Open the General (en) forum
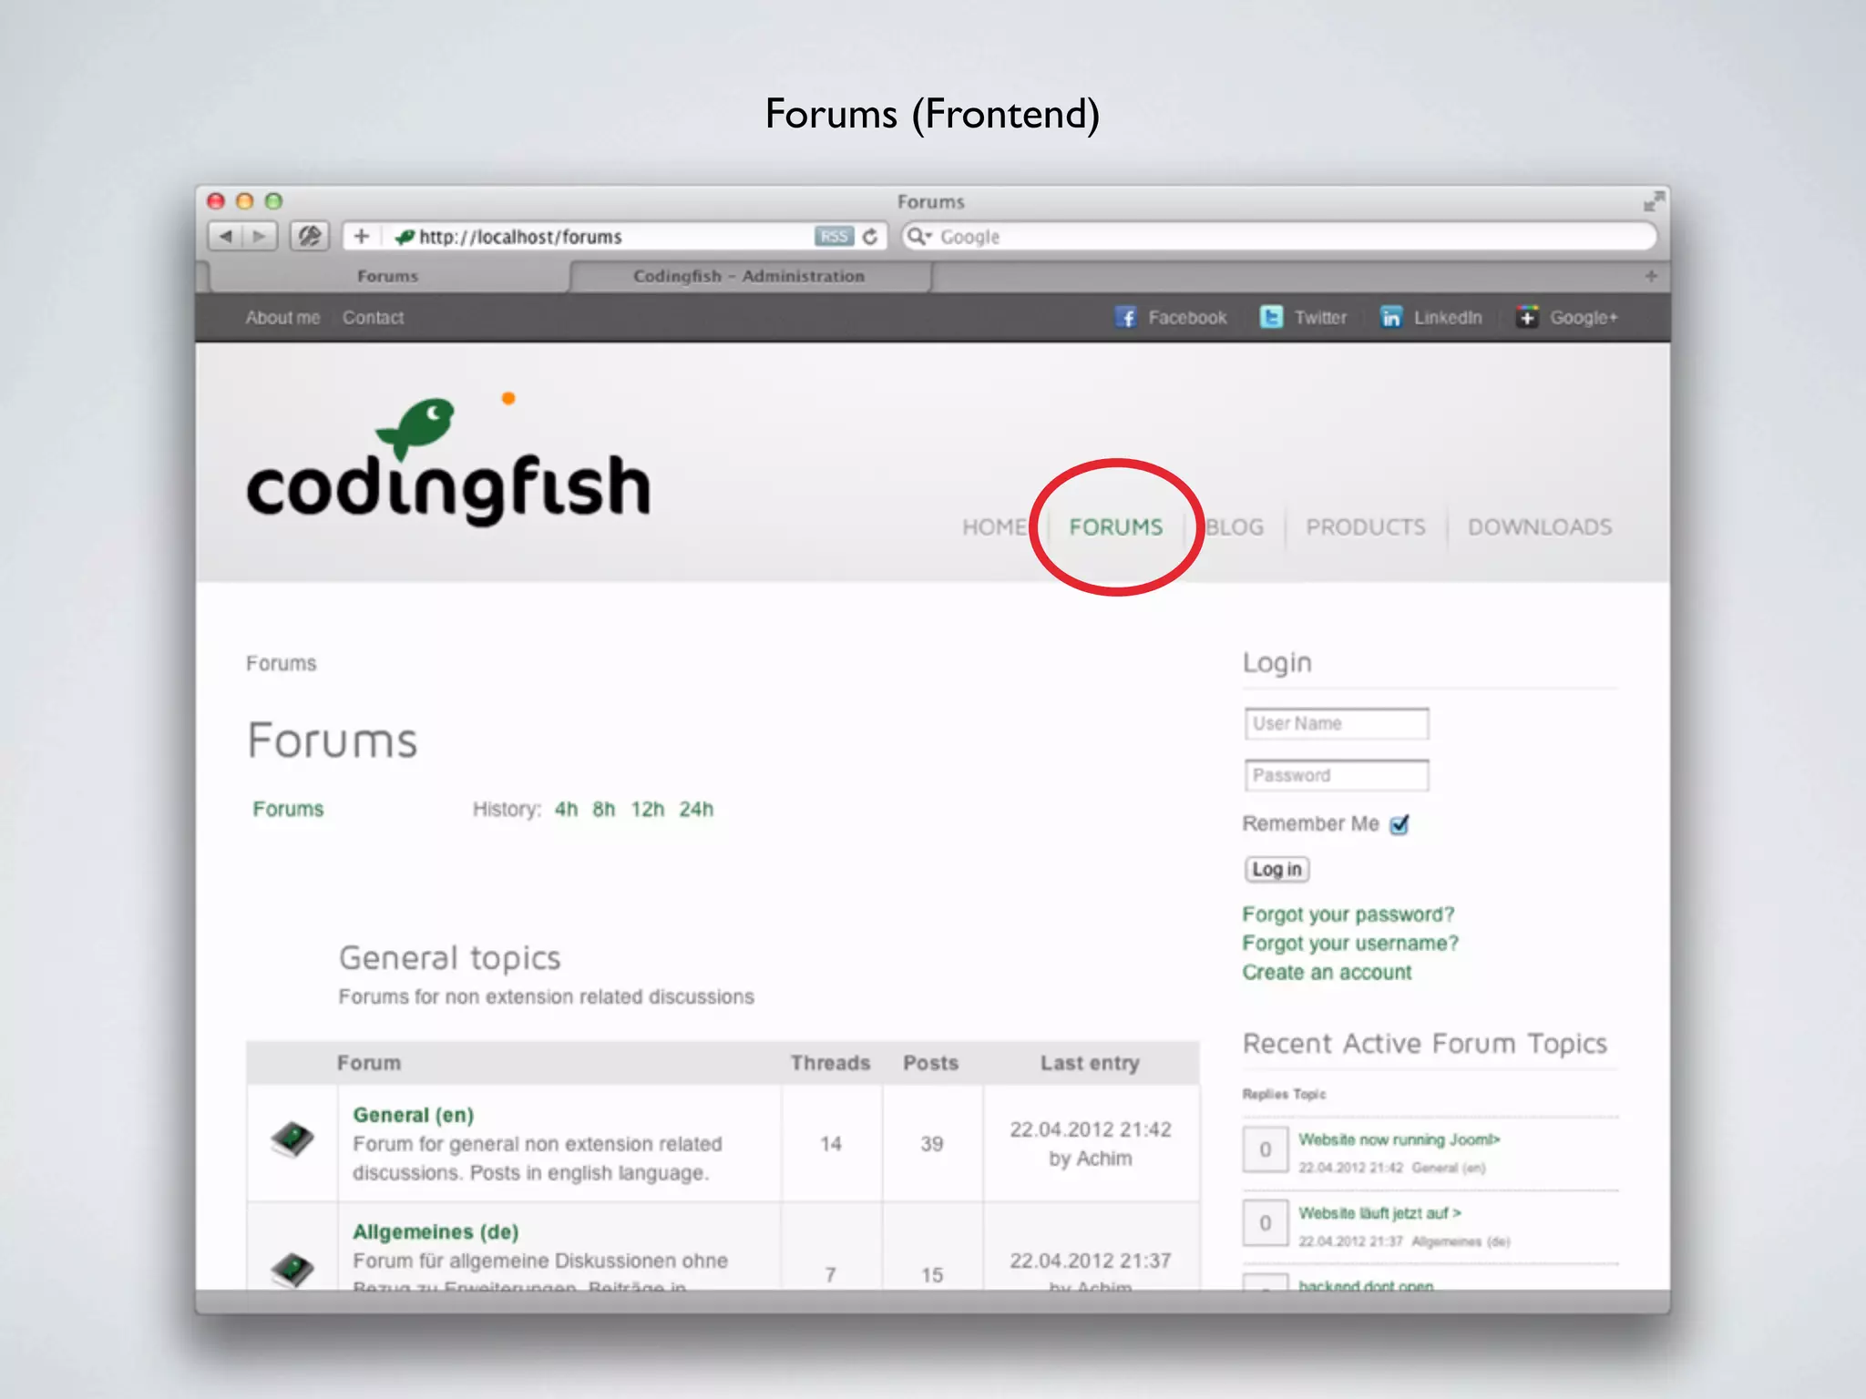 (x=414, y=1115)
